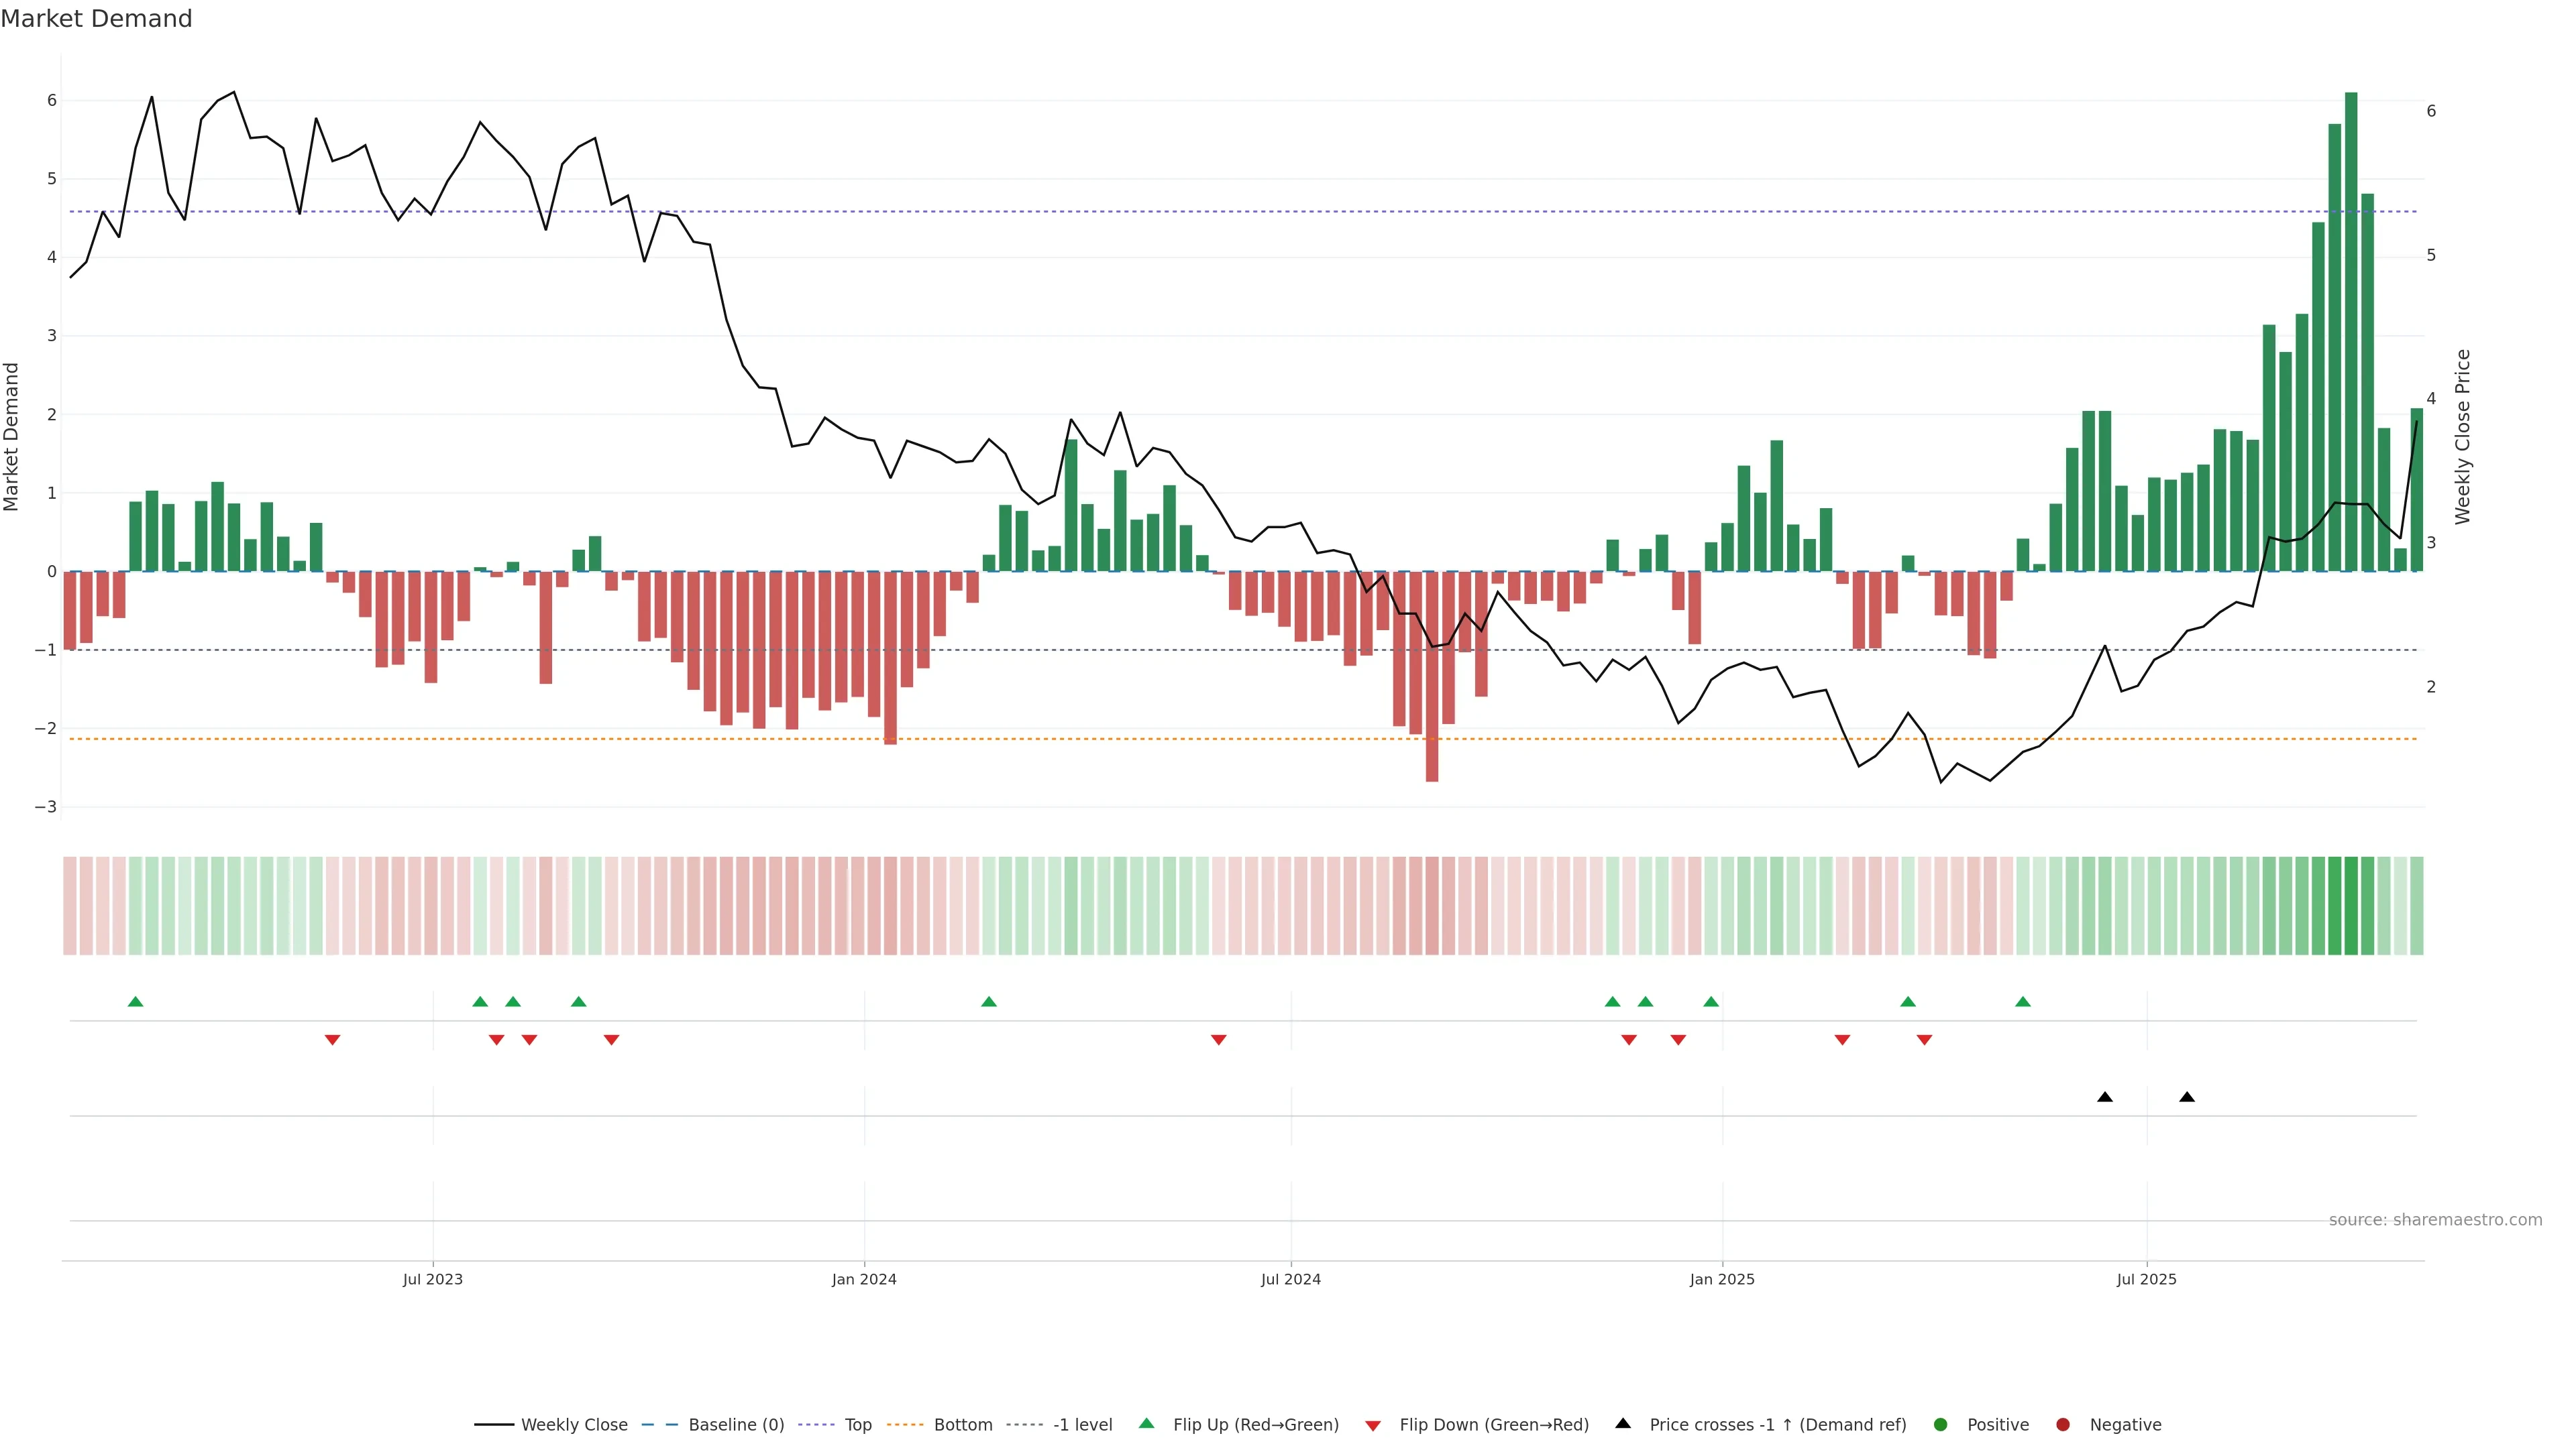Click the first green flip-up marker in 2023
The height and width of the screenshot is (1448, 2576).
(136, 1002)
